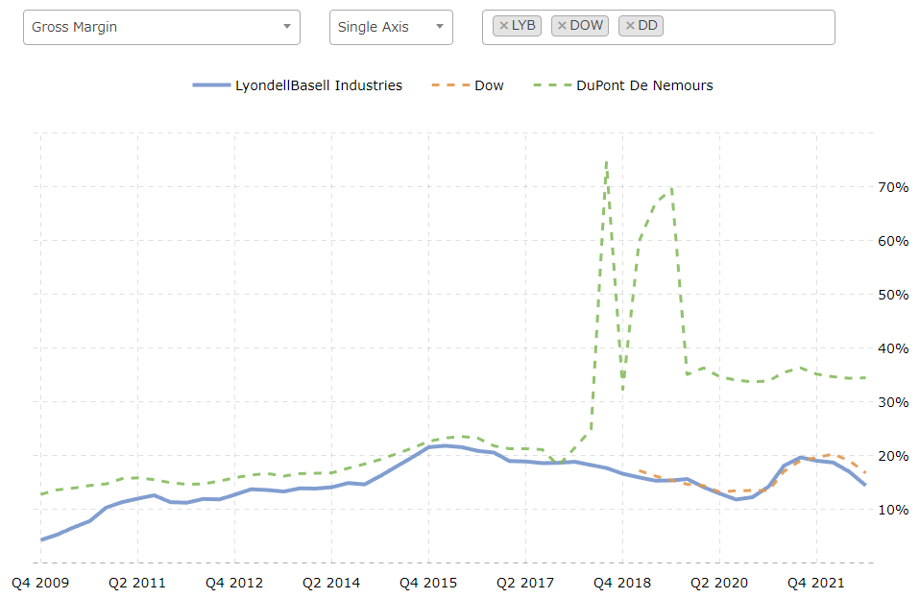The width and height of the screenshot is (920, 598).
Task: Open the Gross Margin metric dropdown
Action: coord(161,27)
